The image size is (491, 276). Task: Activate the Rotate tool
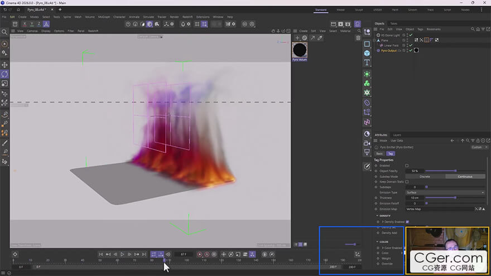coord(5,74)
